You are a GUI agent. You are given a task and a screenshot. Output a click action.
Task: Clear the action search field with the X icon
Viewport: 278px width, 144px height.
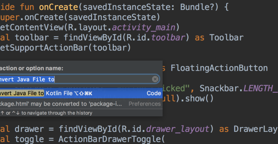[x=155, y=79]
